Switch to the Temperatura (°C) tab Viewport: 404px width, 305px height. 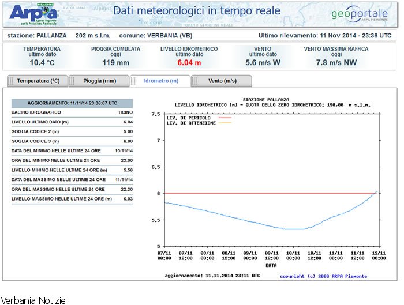[x=38, y=81]
